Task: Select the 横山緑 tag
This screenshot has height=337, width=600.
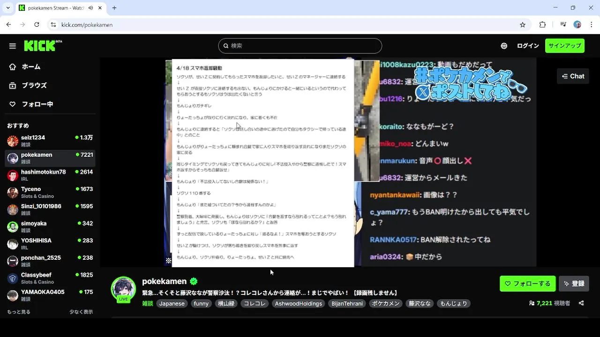Action: [226, 304]
